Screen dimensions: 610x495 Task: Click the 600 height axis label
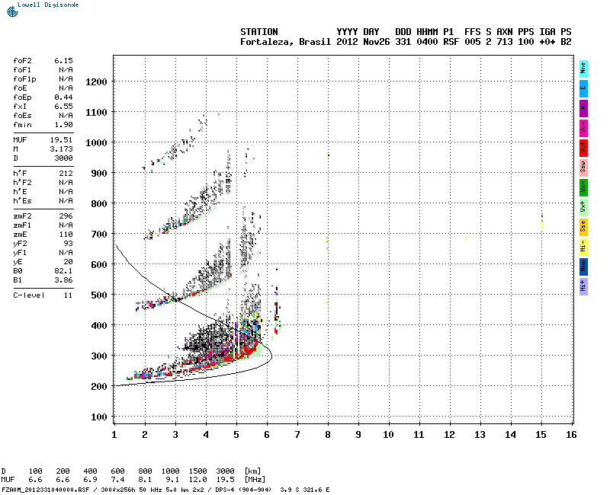[98, 264]
